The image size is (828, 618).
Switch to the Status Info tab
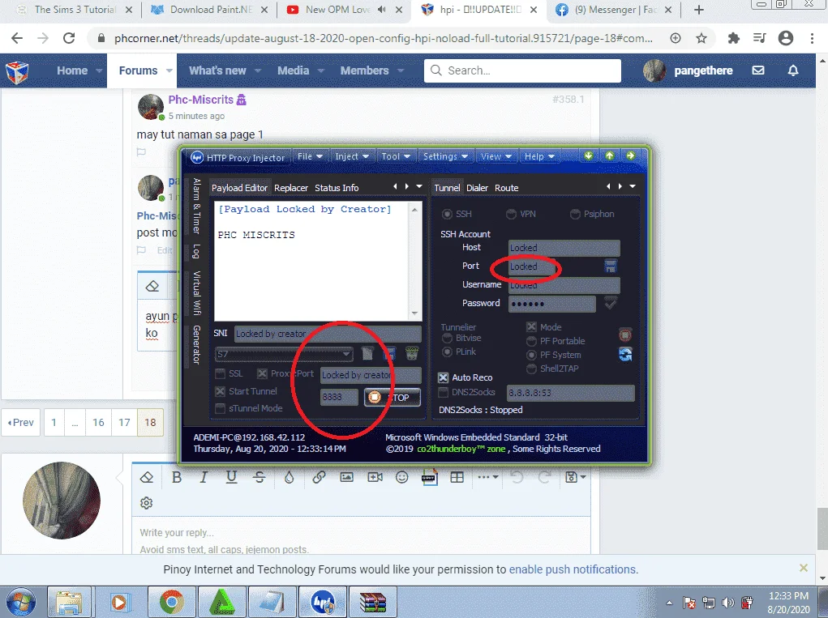337,188
